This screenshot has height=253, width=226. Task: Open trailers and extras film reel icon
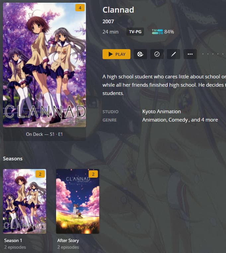140,54
